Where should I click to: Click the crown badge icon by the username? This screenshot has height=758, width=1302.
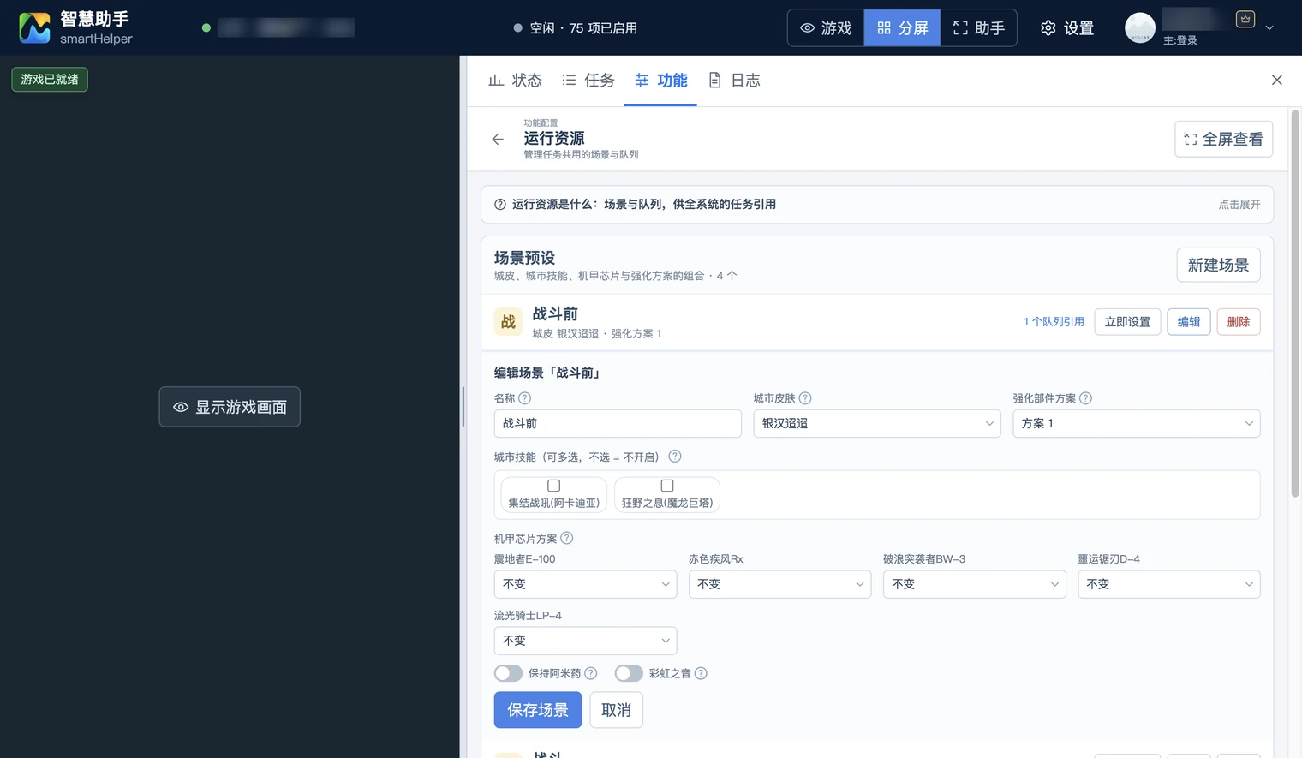coord(1245,19)
